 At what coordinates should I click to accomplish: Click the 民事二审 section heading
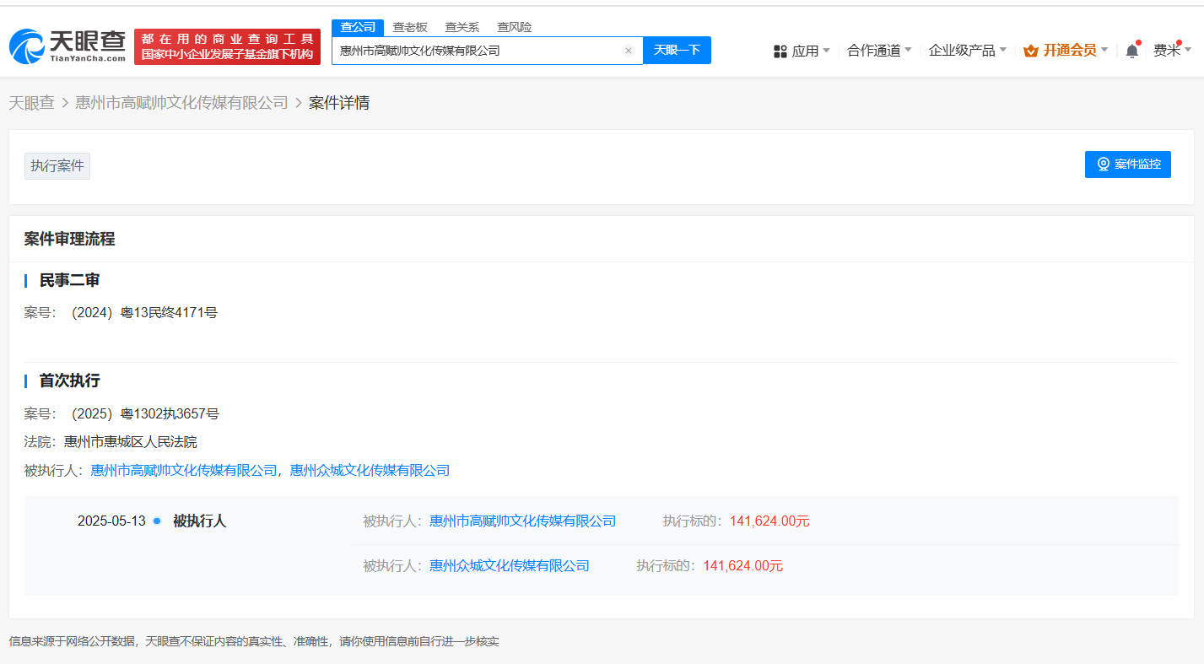pos(70,281)
